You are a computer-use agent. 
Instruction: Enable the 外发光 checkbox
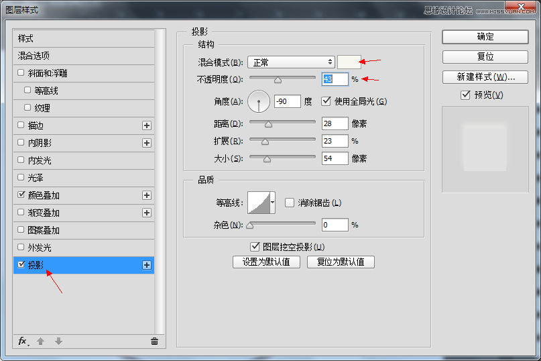click(x=21, y=247)
